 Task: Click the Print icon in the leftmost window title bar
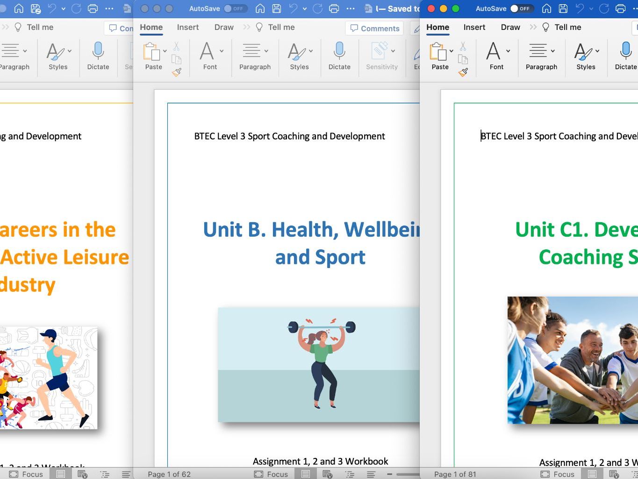[x=93, y=8]
